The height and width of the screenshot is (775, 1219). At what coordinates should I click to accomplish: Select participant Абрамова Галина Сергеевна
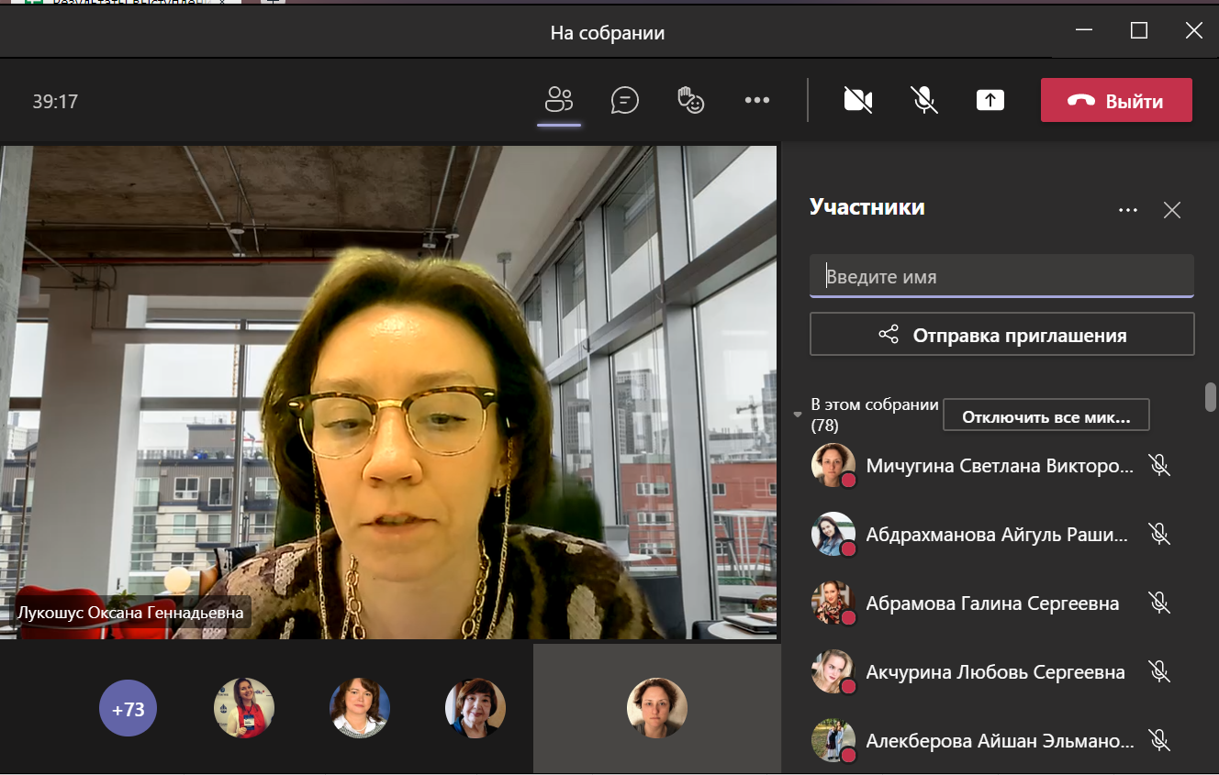coord(991,603)
